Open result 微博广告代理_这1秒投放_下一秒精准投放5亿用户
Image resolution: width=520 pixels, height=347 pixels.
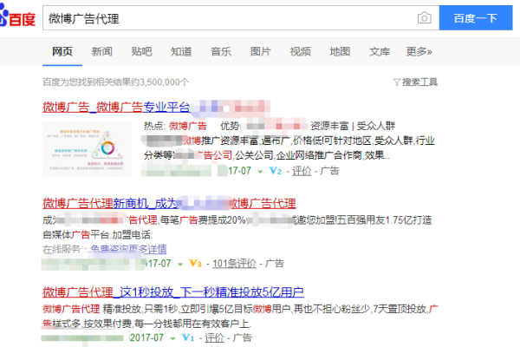[173, 292]
